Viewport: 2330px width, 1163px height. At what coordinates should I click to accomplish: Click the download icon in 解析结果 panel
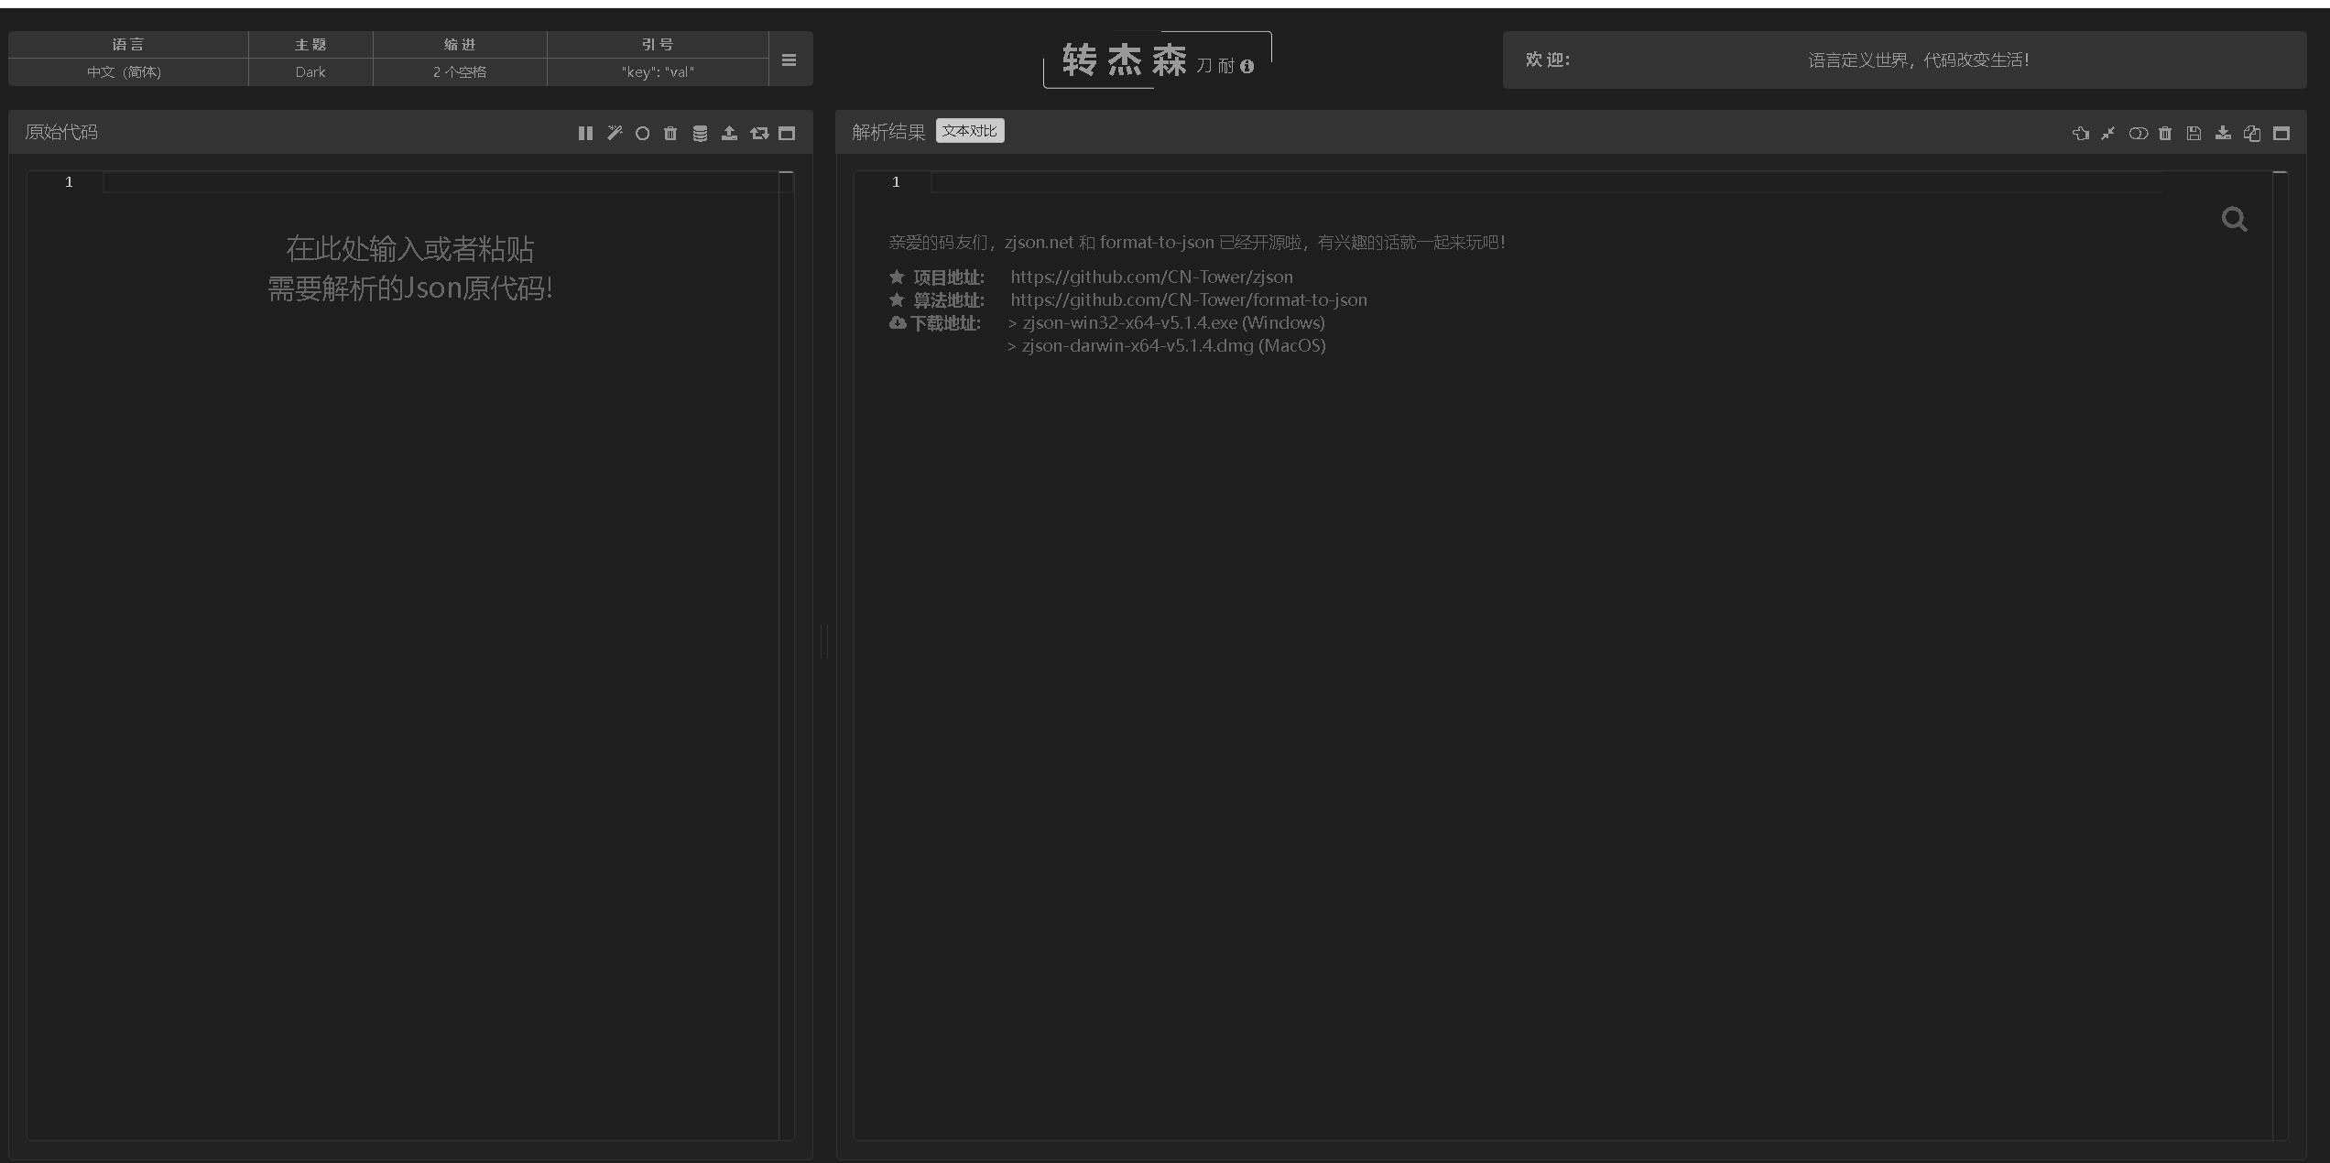(x=2223, y=134)
